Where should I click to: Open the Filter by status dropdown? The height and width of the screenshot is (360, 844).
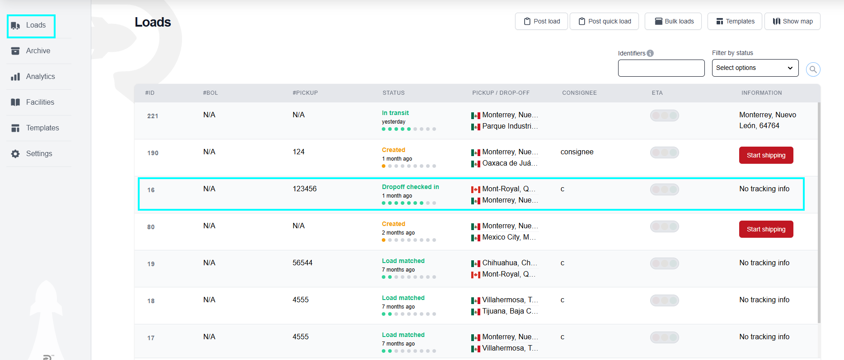(755, 68)
